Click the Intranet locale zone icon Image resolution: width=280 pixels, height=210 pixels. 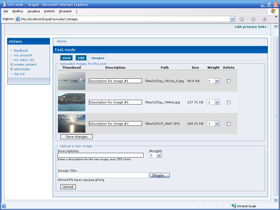[234, 206]
